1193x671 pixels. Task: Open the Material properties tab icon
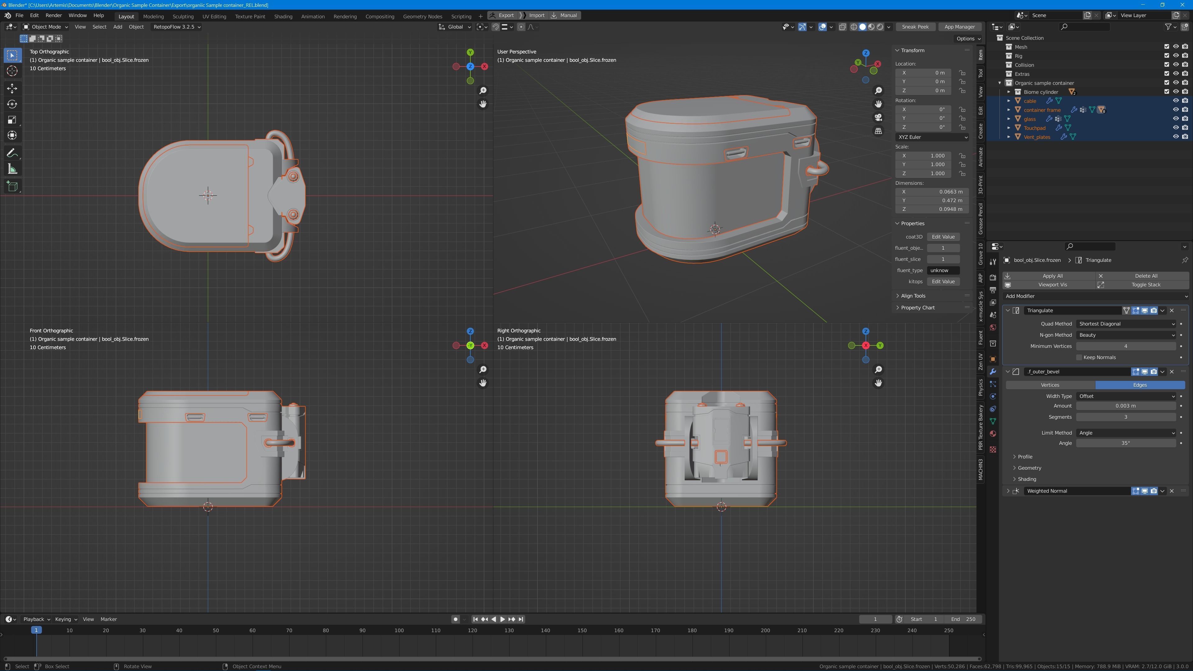click(x=993, y=434)
